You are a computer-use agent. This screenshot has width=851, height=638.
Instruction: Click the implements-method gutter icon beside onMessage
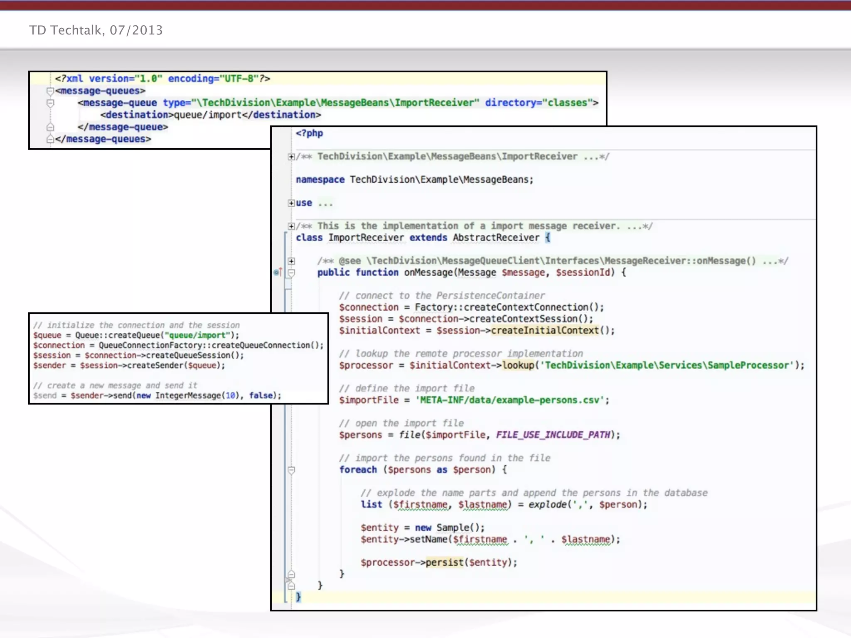[x=278, y=272]
